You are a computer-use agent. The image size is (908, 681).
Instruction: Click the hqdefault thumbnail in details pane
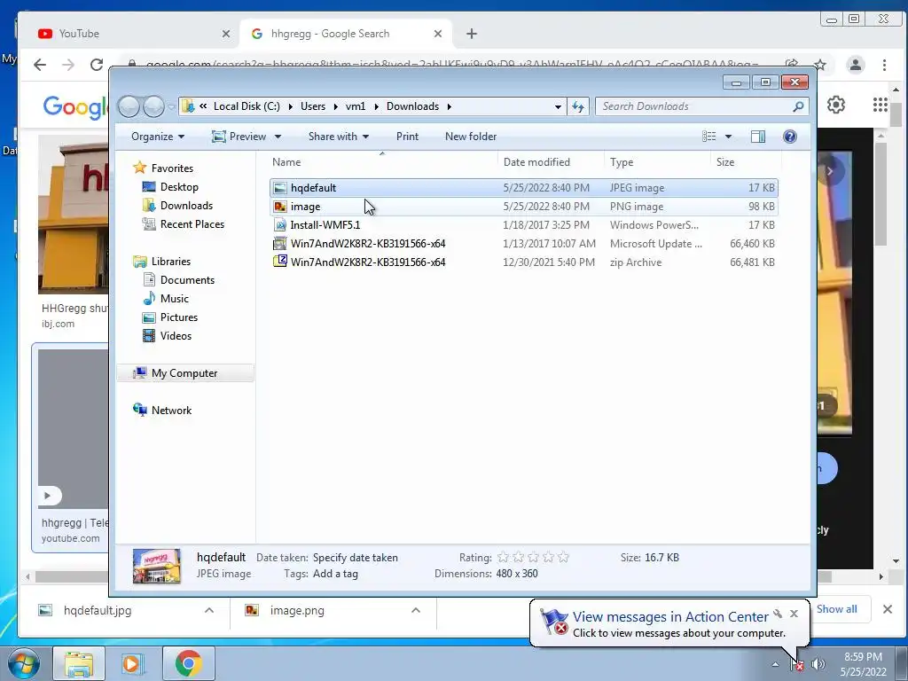point(156,566)
